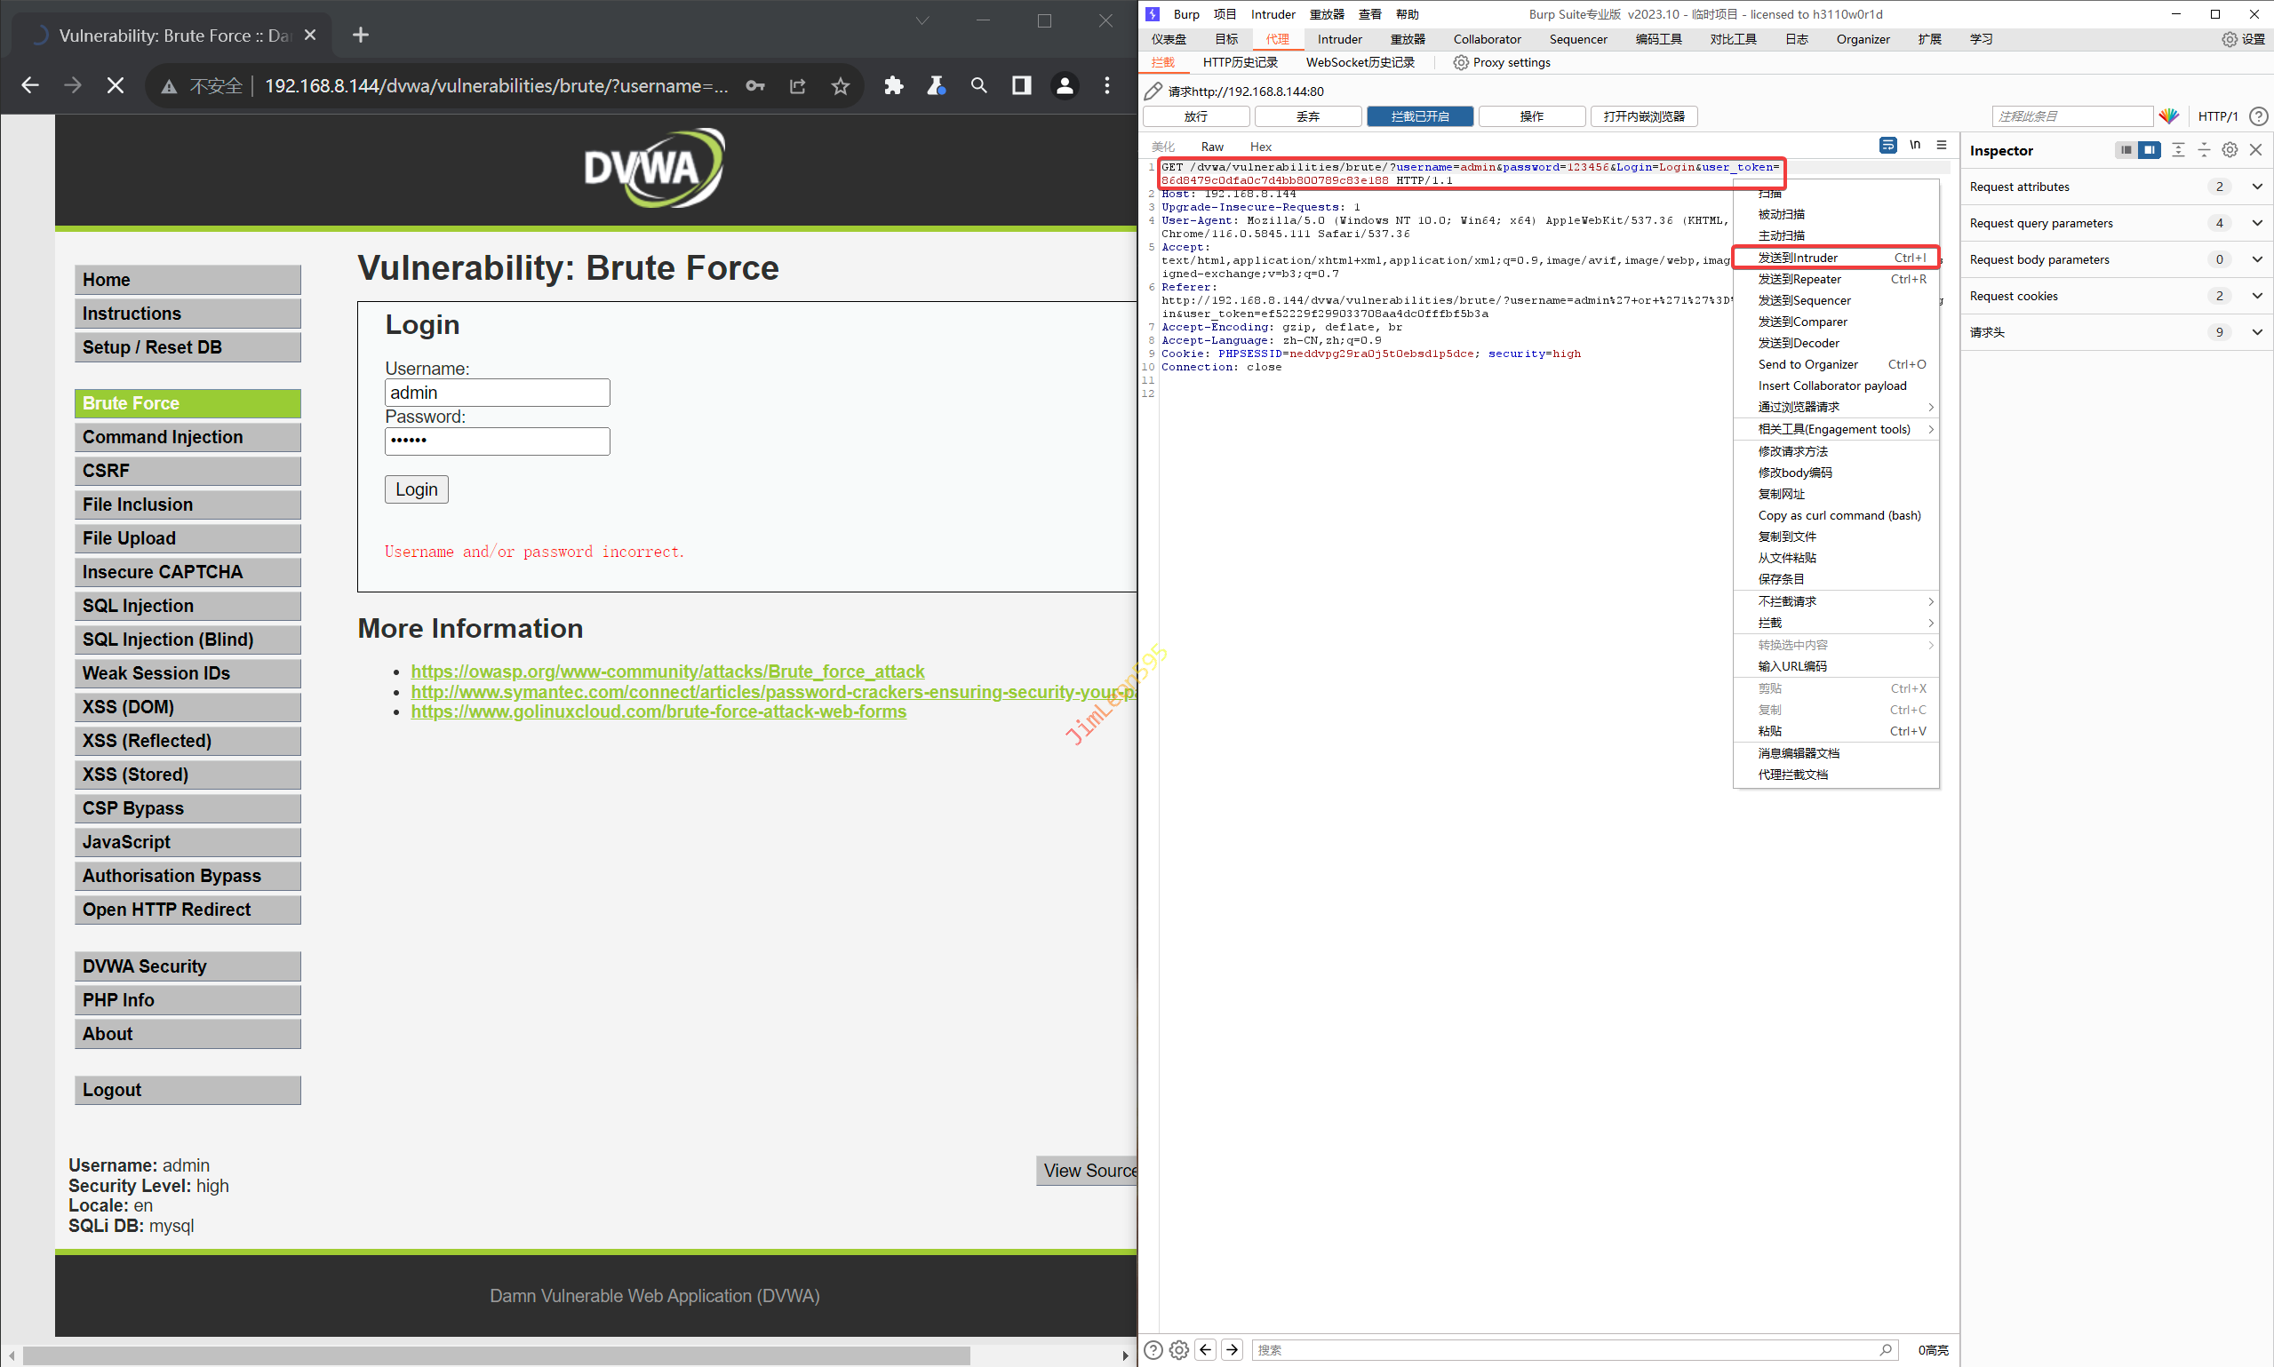Expand all Inspector sections icon

(2178, 150)
